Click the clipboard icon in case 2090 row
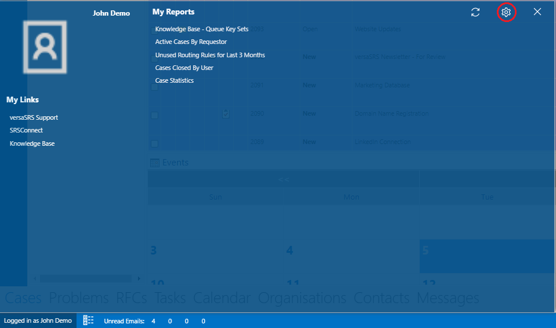The image size is (556, 328). point(226,114)
